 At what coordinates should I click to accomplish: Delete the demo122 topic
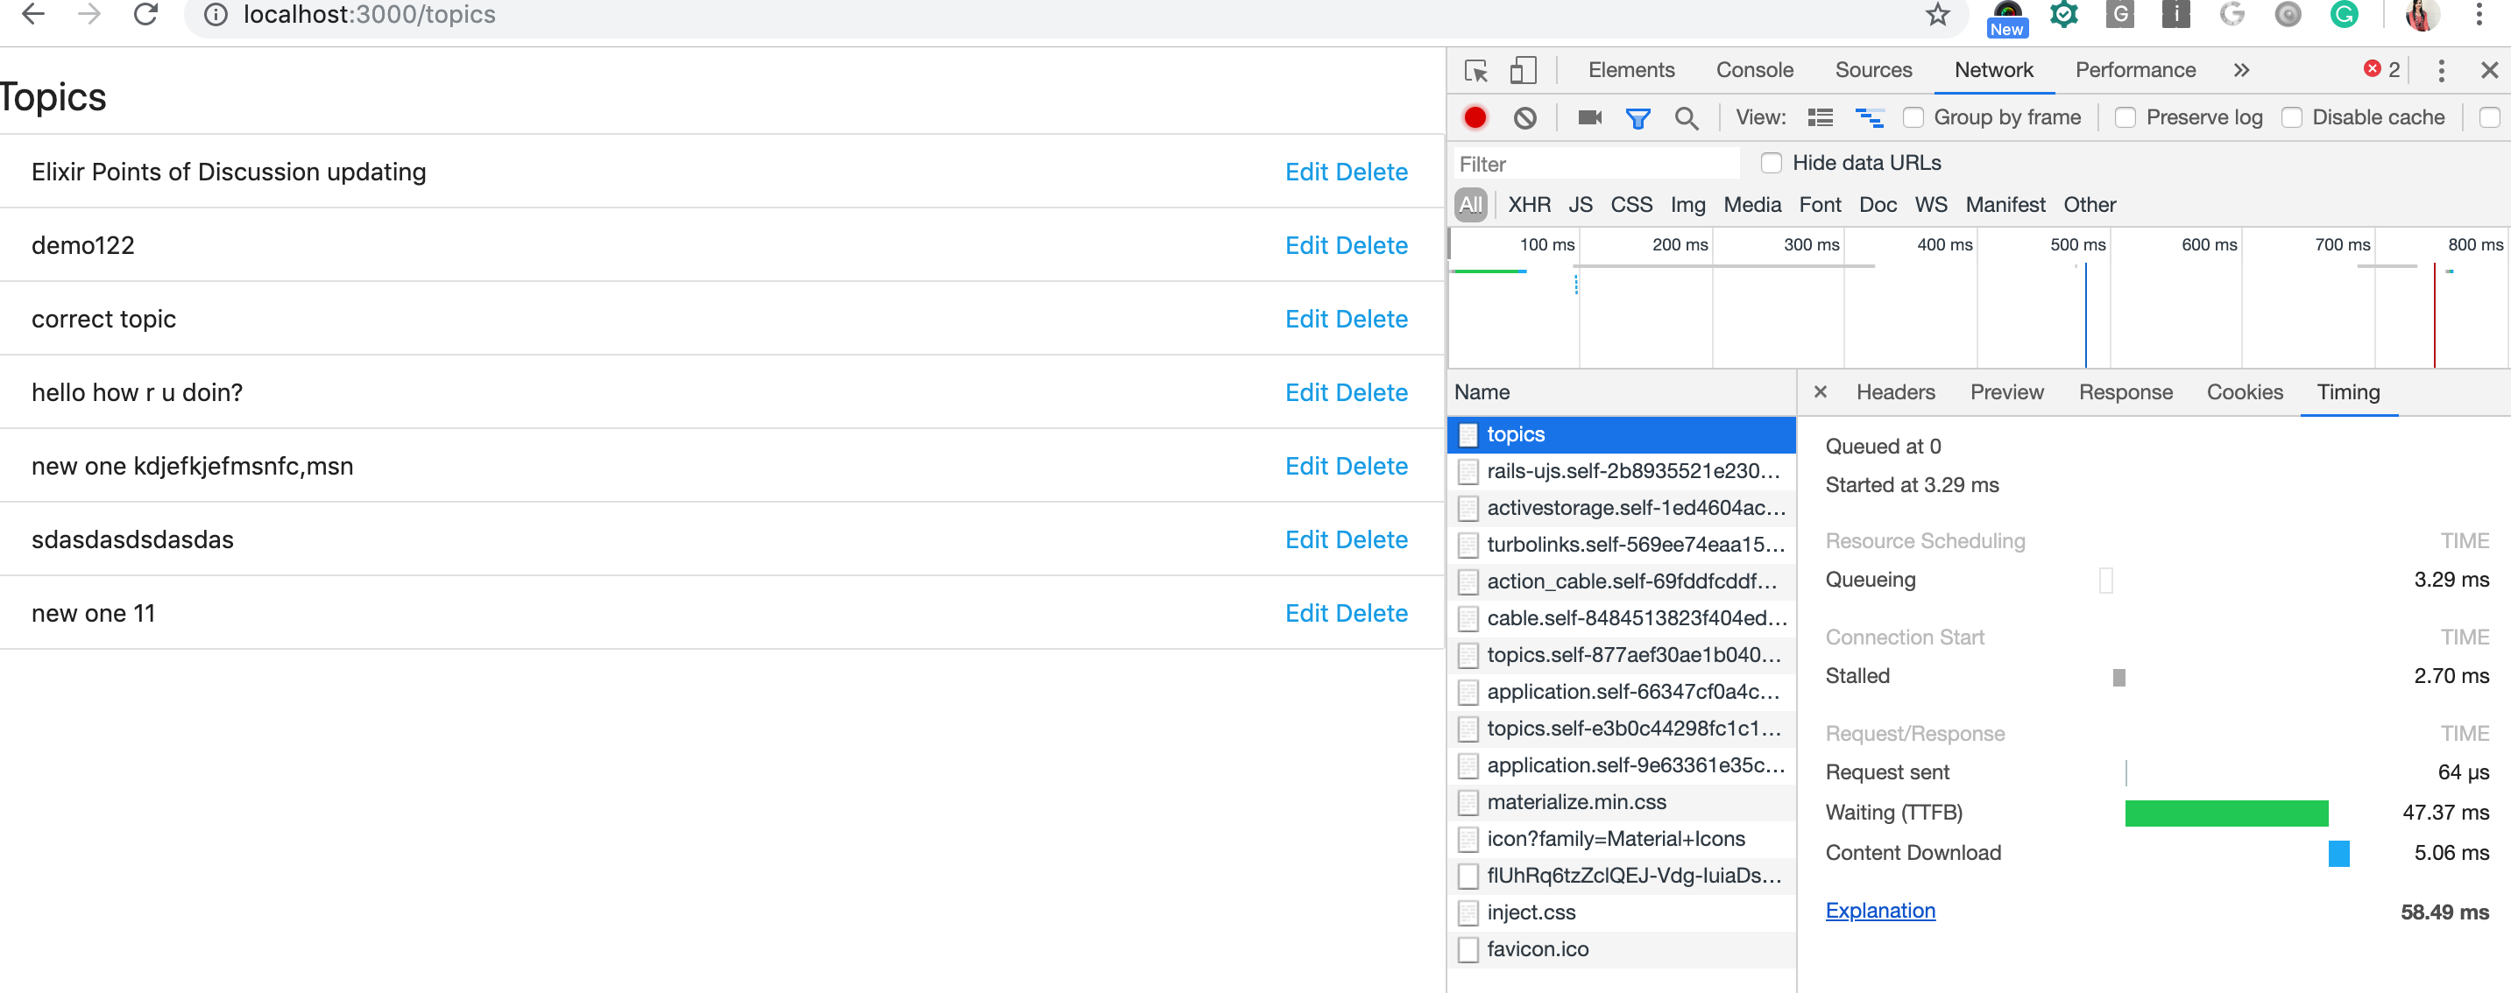coord(1371,245)
